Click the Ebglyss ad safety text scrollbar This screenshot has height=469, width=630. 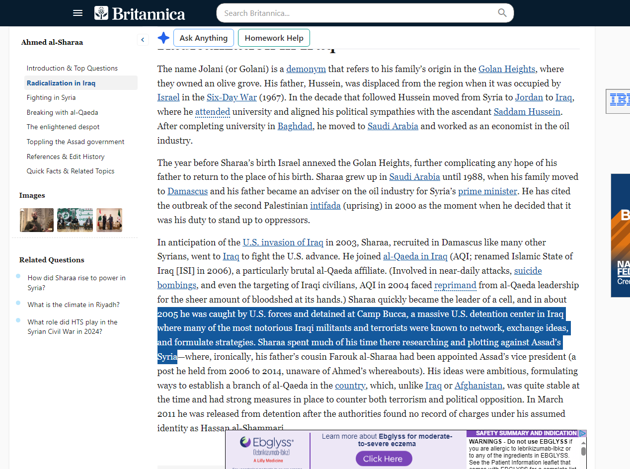click(583, 451)
